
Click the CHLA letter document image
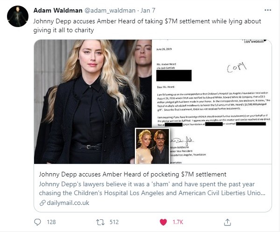(212, 101)
